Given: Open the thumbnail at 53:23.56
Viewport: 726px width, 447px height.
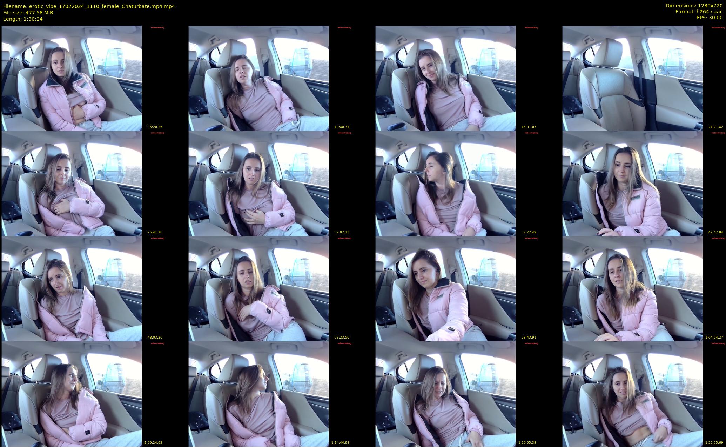Looking at the screenshot, I should (x=258, y=289).
